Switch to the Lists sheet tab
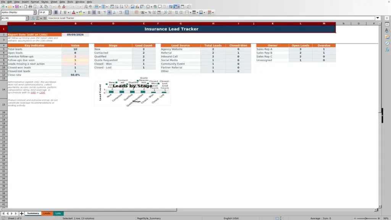This screenshot has height=220, width=391. click(x=58, y=214)
